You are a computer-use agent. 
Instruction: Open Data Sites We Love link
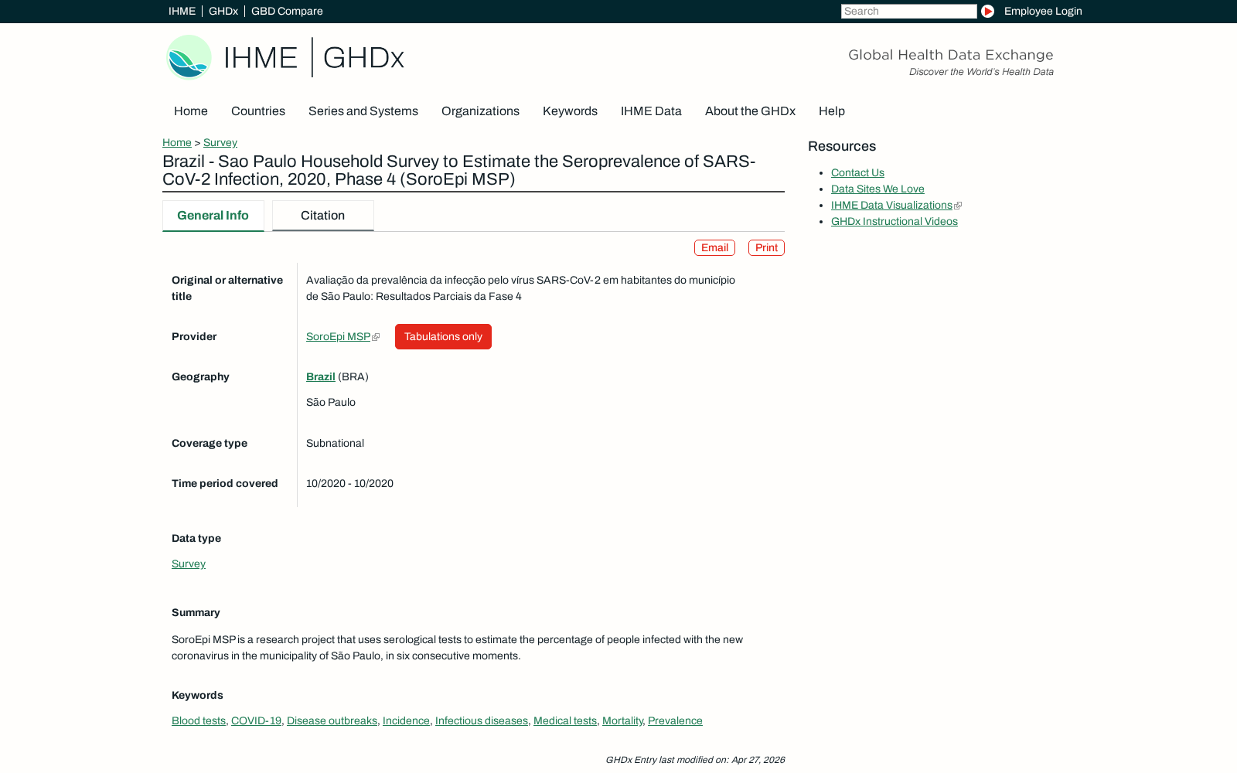click(x=877, y=189)
